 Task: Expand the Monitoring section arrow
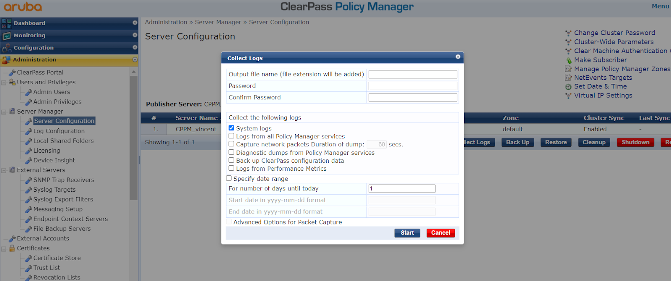pos(135,35)
